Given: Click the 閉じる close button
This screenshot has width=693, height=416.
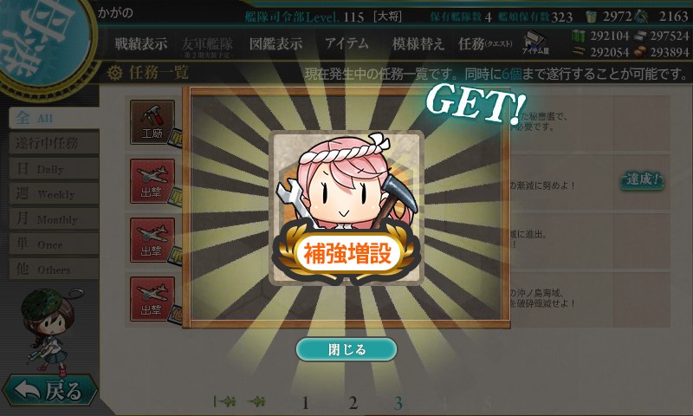Looking at the screenshot, I should (x=346, y=349).
